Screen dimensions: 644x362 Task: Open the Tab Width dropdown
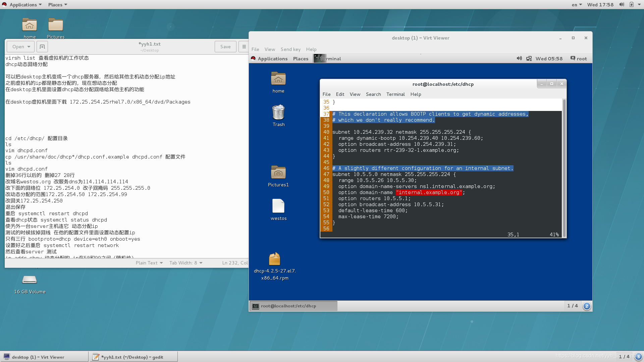point(185,263)
